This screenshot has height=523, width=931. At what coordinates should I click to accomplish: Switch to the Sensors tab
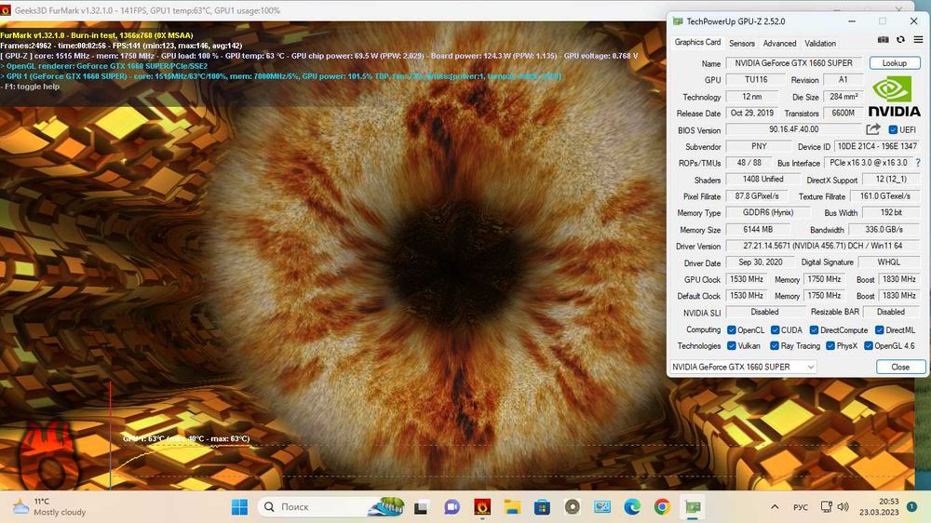[742, 44]
